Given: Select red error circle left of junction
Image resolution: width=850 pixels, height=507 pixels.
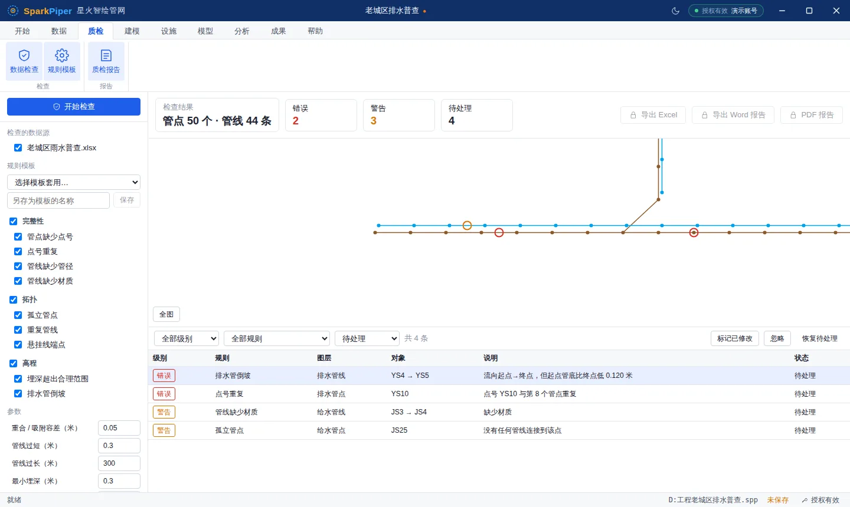Looking at the screenshot, I should [x=499, y=232].
